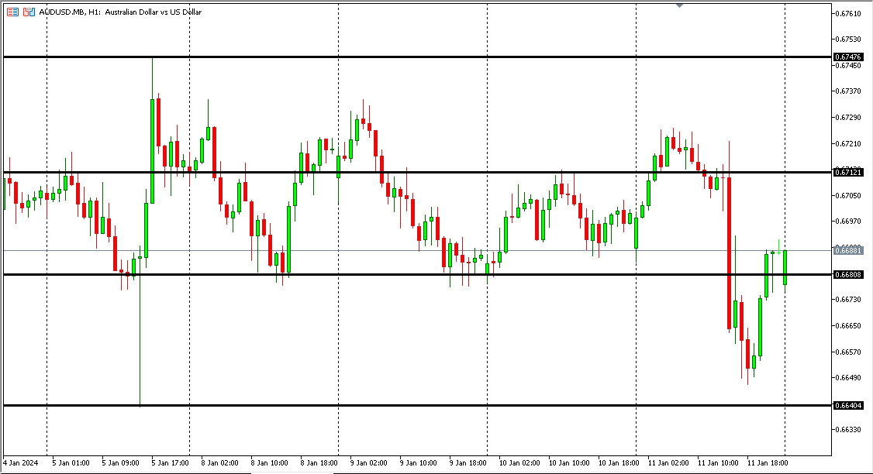Click the 0.67050 price scale value
873x474 pixels.
pos(848,195)
